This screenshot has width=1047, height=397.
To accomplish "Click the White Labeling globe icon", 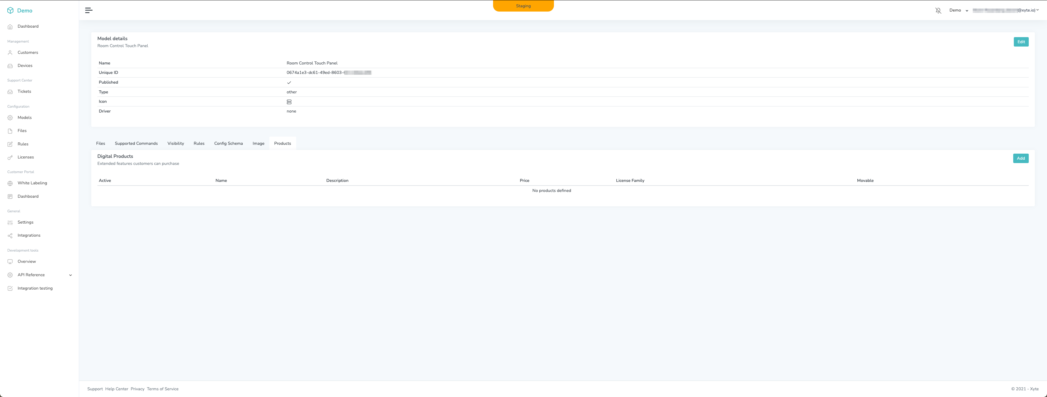I will tap(10, 183).
